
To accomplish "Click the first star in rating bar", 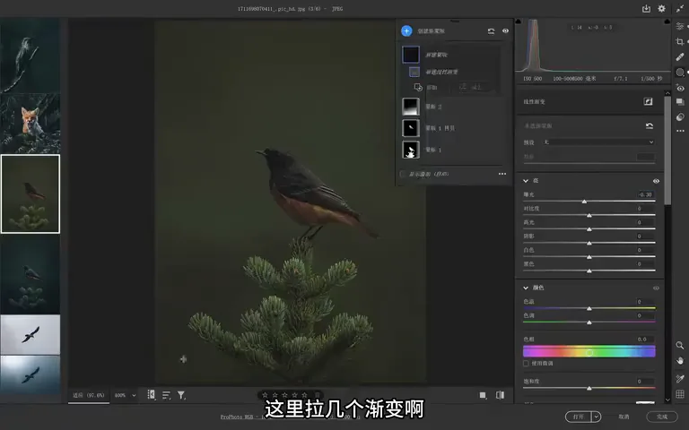I will click(265, 395).
